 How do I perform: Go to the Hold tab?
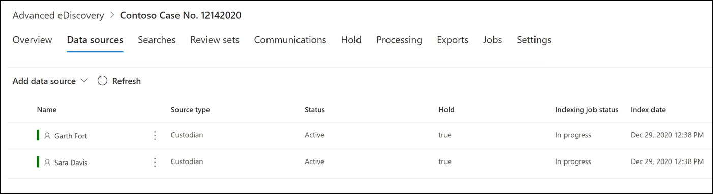click(351, 40)
